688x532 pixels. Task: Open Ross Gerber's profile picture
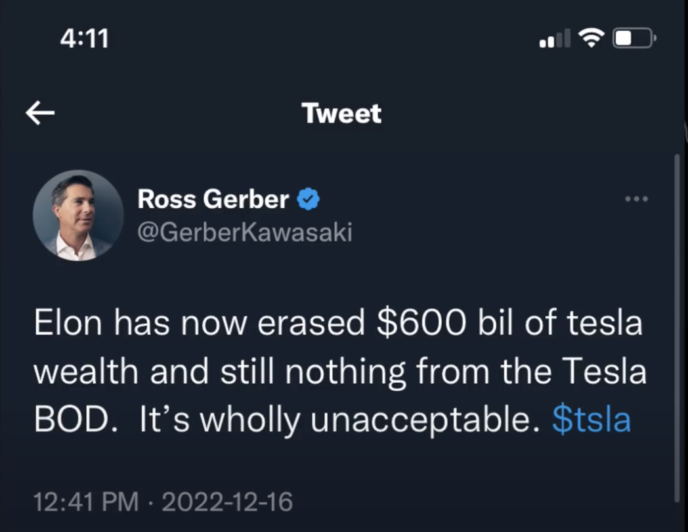(77, 215)
